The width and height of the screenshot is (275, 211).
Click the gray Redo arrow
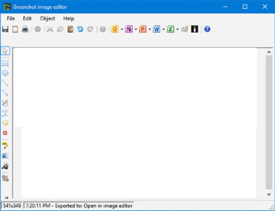tap(90, 29)
